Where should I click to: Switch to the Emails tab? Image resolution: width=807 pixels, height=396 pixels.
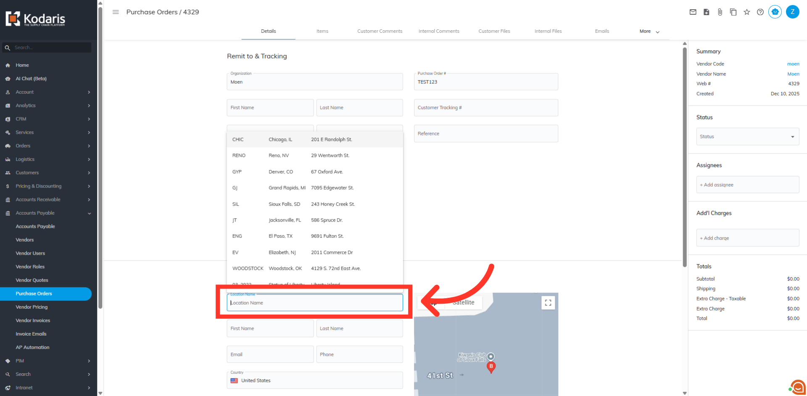point(602,31)
